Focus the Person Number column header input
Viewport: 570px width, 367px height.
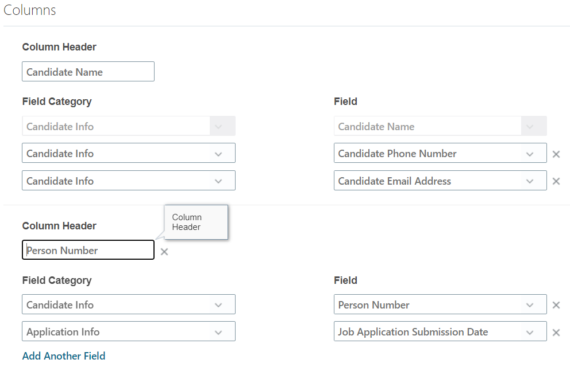pos(88,251)
